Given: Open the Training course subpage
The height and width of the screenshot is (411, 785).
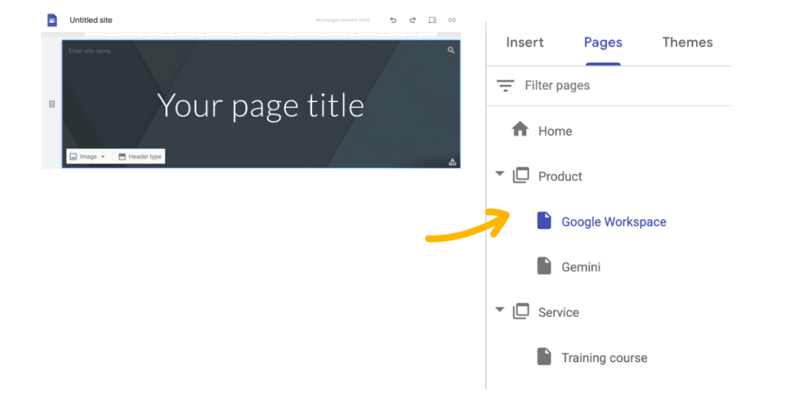Looking at the screenshot, I should pyautogui.click(x=604, y=358).
